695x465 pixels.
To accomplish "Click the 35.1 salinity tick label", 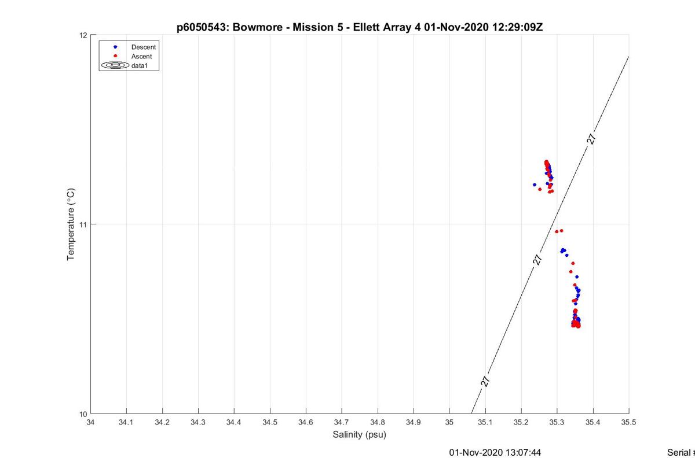I will [x=485, y=423].
